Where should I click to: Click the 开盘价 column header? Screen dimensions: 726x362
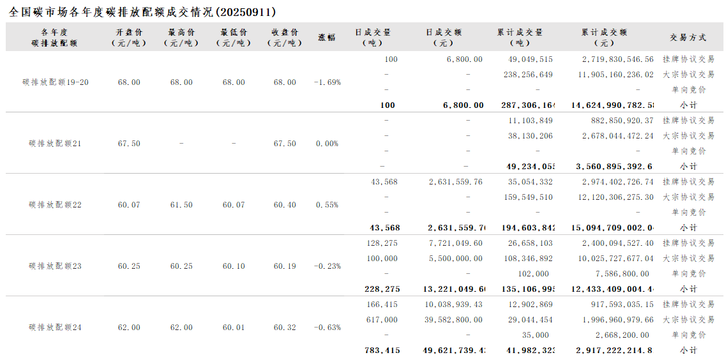coord(129,37)
